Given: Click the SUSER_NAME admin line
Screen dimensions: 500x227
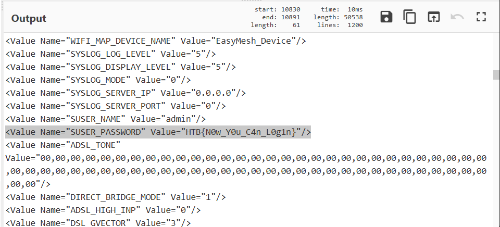Looking at the screenshot, I should (x=103, y=119).
